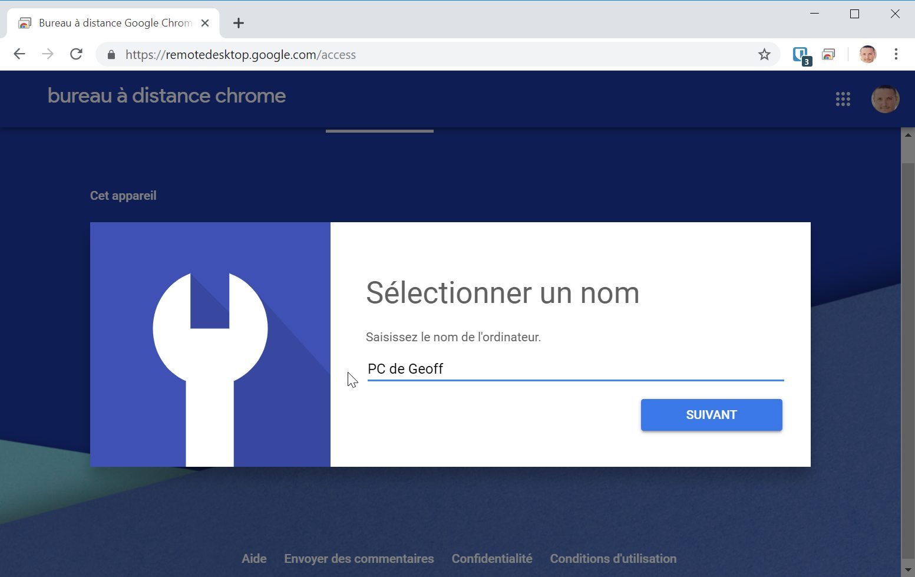Click the browser forward arrow
The width and height of the screenshot is (915, 577).
coord(48,54)
